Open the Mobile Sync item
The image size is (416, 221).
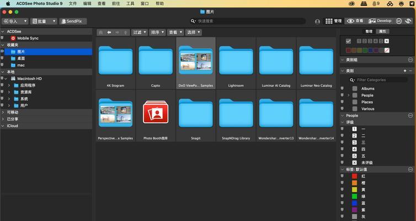28,38
